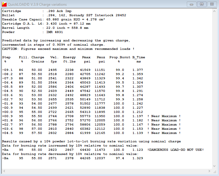
Task: Click the Pmax value '58806'
Action: click(85, 124)
